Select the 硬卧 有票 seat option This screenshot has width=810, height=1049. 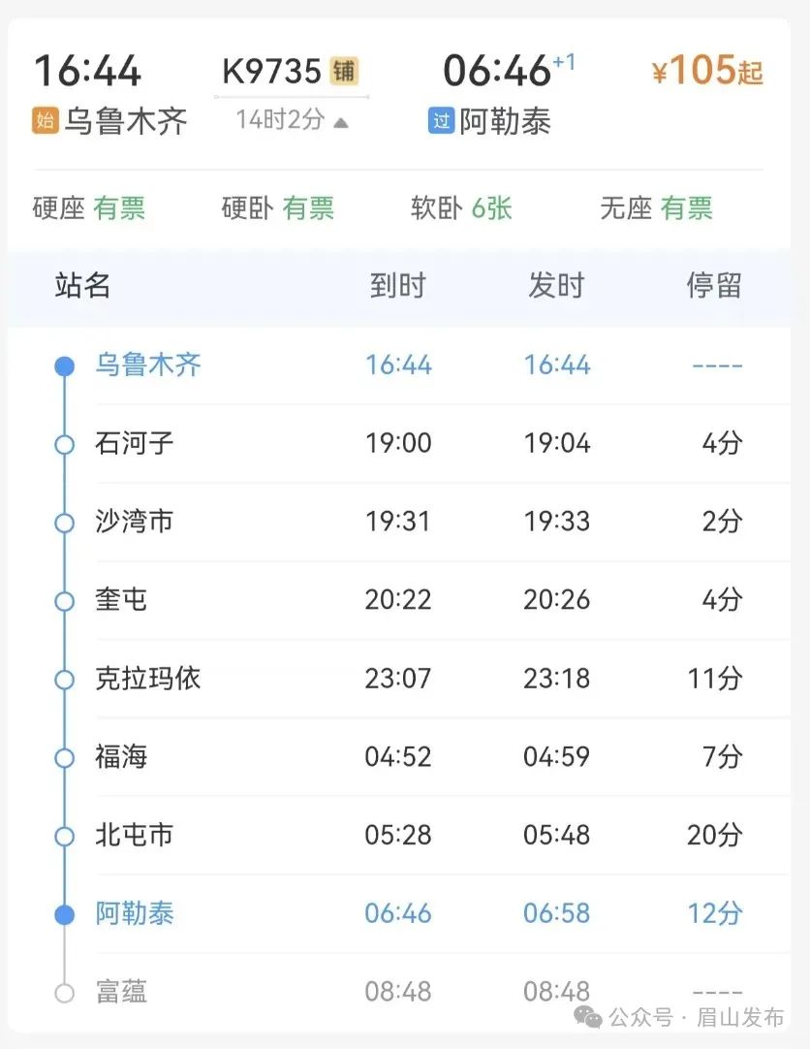pos(278,208)
